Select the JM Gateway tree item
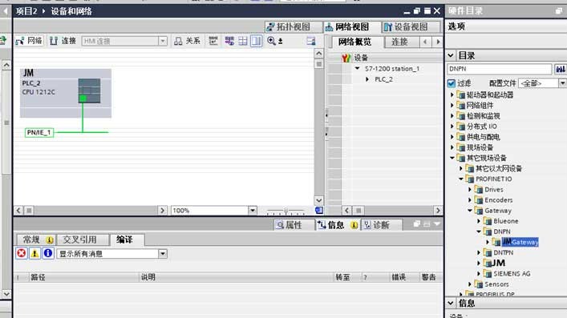 point(520,242)
